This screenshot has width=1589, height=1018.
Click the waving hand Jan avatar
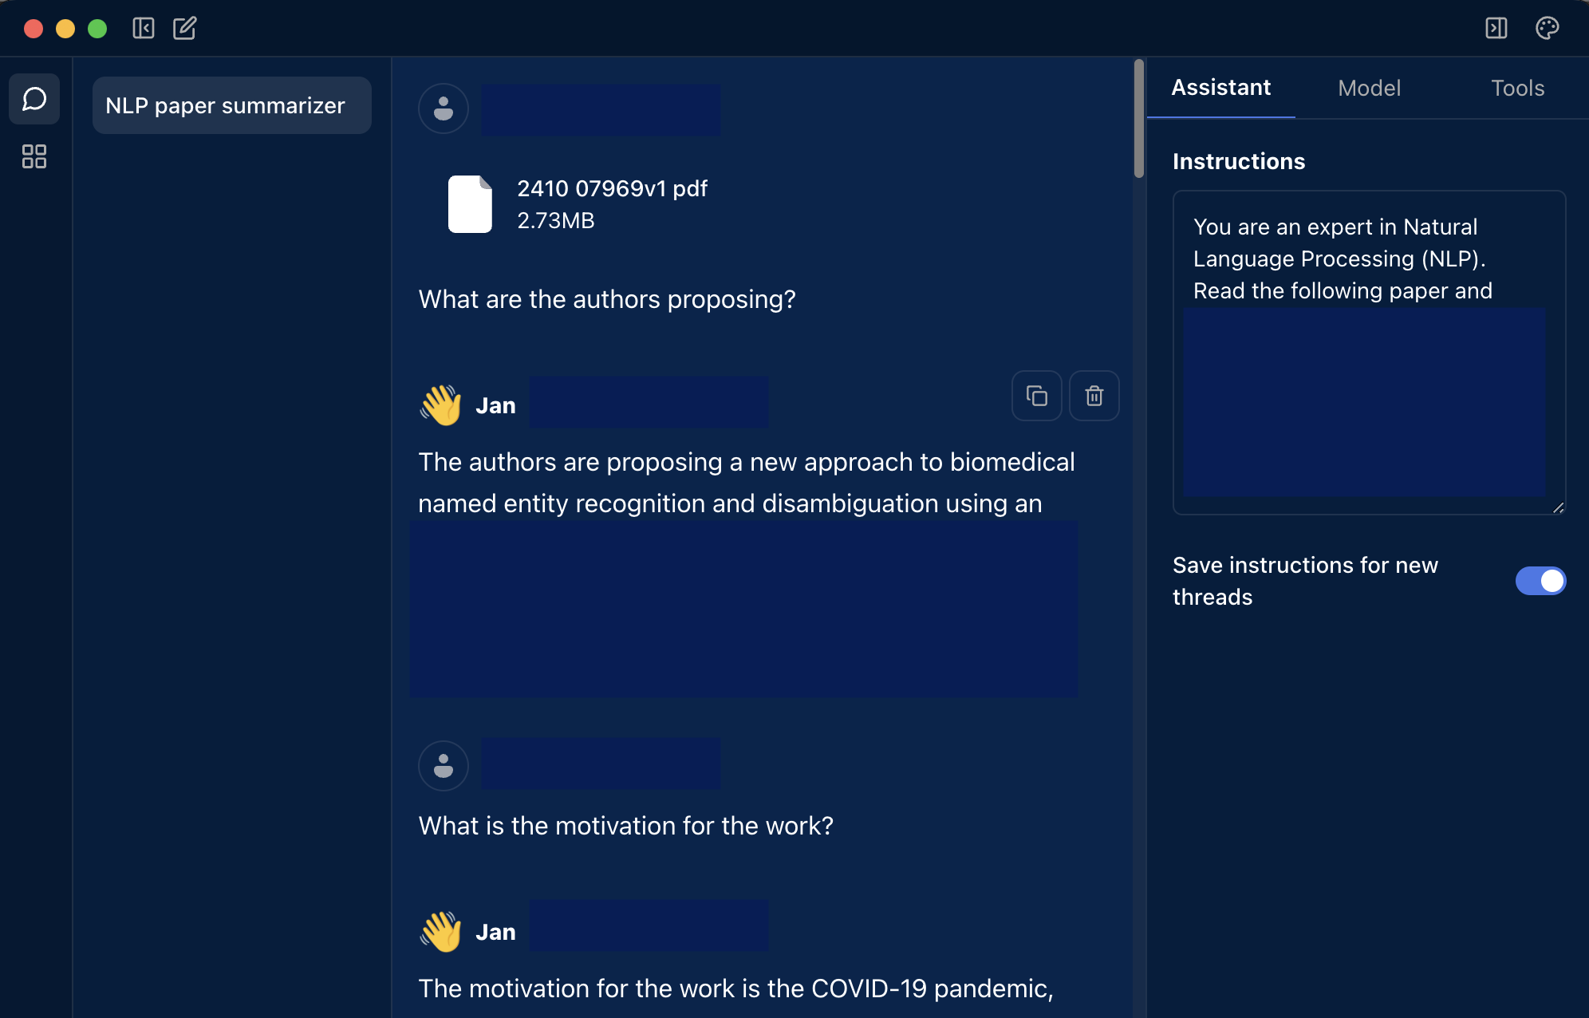tap(441, 405)
